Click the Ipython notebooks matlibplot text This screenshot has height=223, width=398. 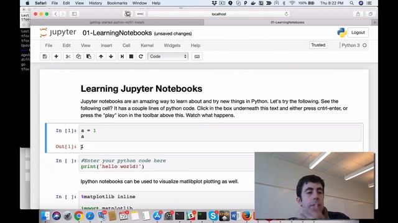coord(159,181)
